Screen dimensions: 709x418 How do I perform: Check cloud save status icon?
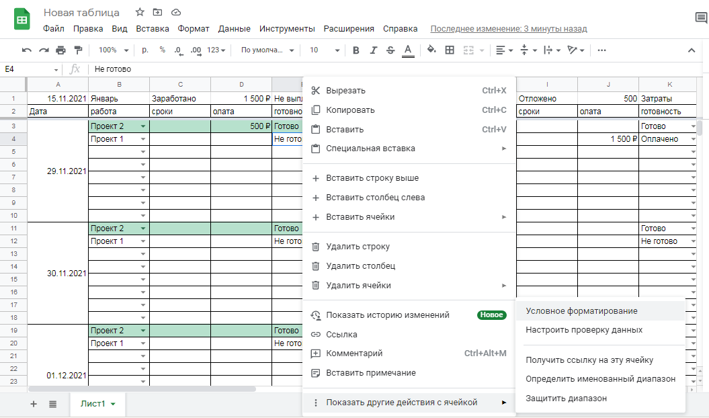click(176, 12)
